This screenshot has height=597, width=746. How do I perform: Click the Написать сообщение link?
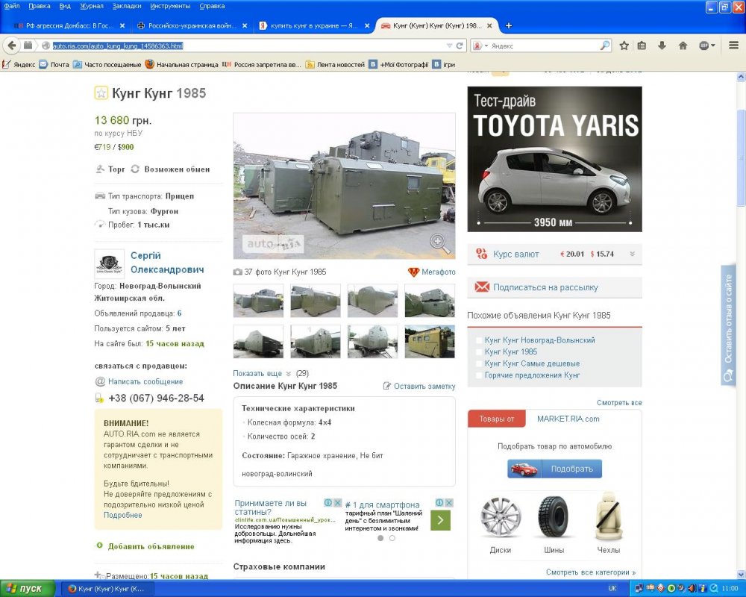point(145,381)
